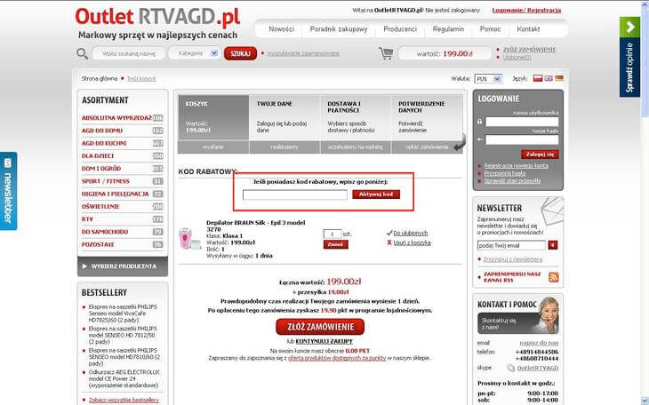Screen dimensions: 649x405
Task: Focus the newsletter email field
Action: (x=511, y=245)
